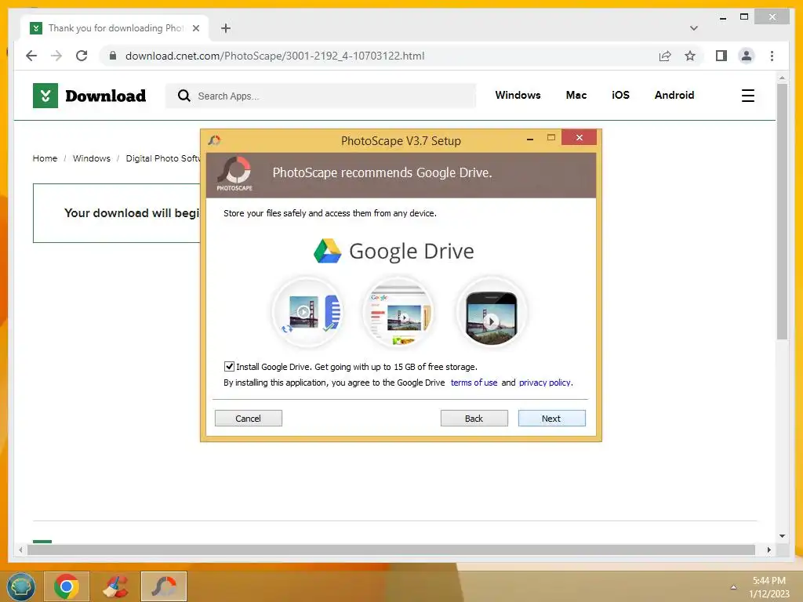Go forward in Chrome browser
Screen dimensions: 803x602
(56, 56)
